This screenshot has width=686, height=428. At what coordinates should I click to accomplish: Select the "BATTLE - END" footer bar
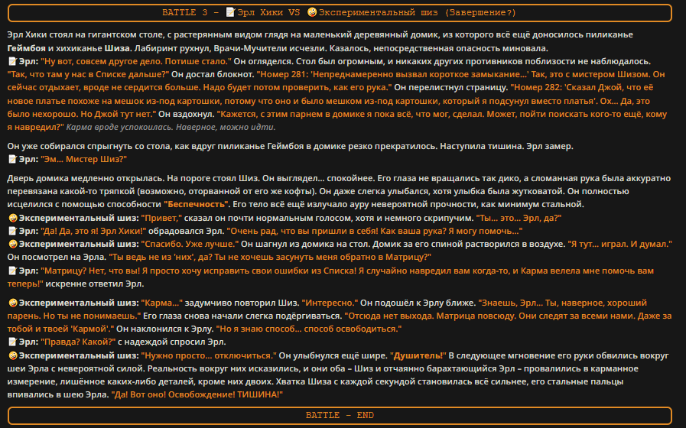click(340, 415)
